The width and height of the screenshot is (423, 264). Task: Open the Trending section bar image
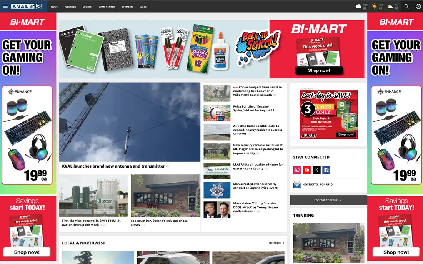[x=328, y=243]
